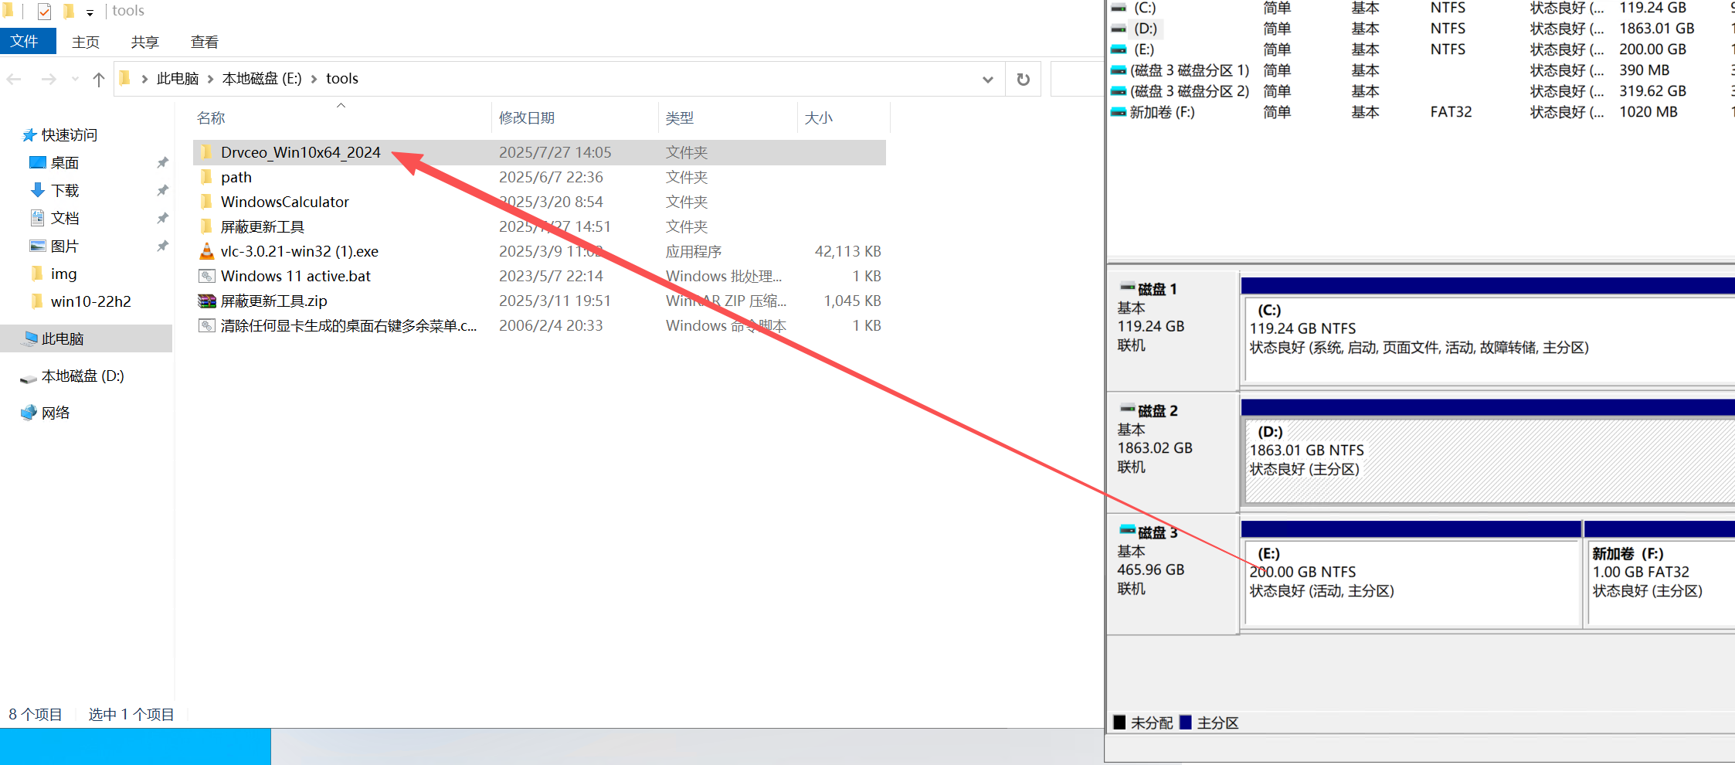1735x765 pixels.
Task: Select the (E:) 200.00 GB NTFS partition block
Action: pos(1411,580)
